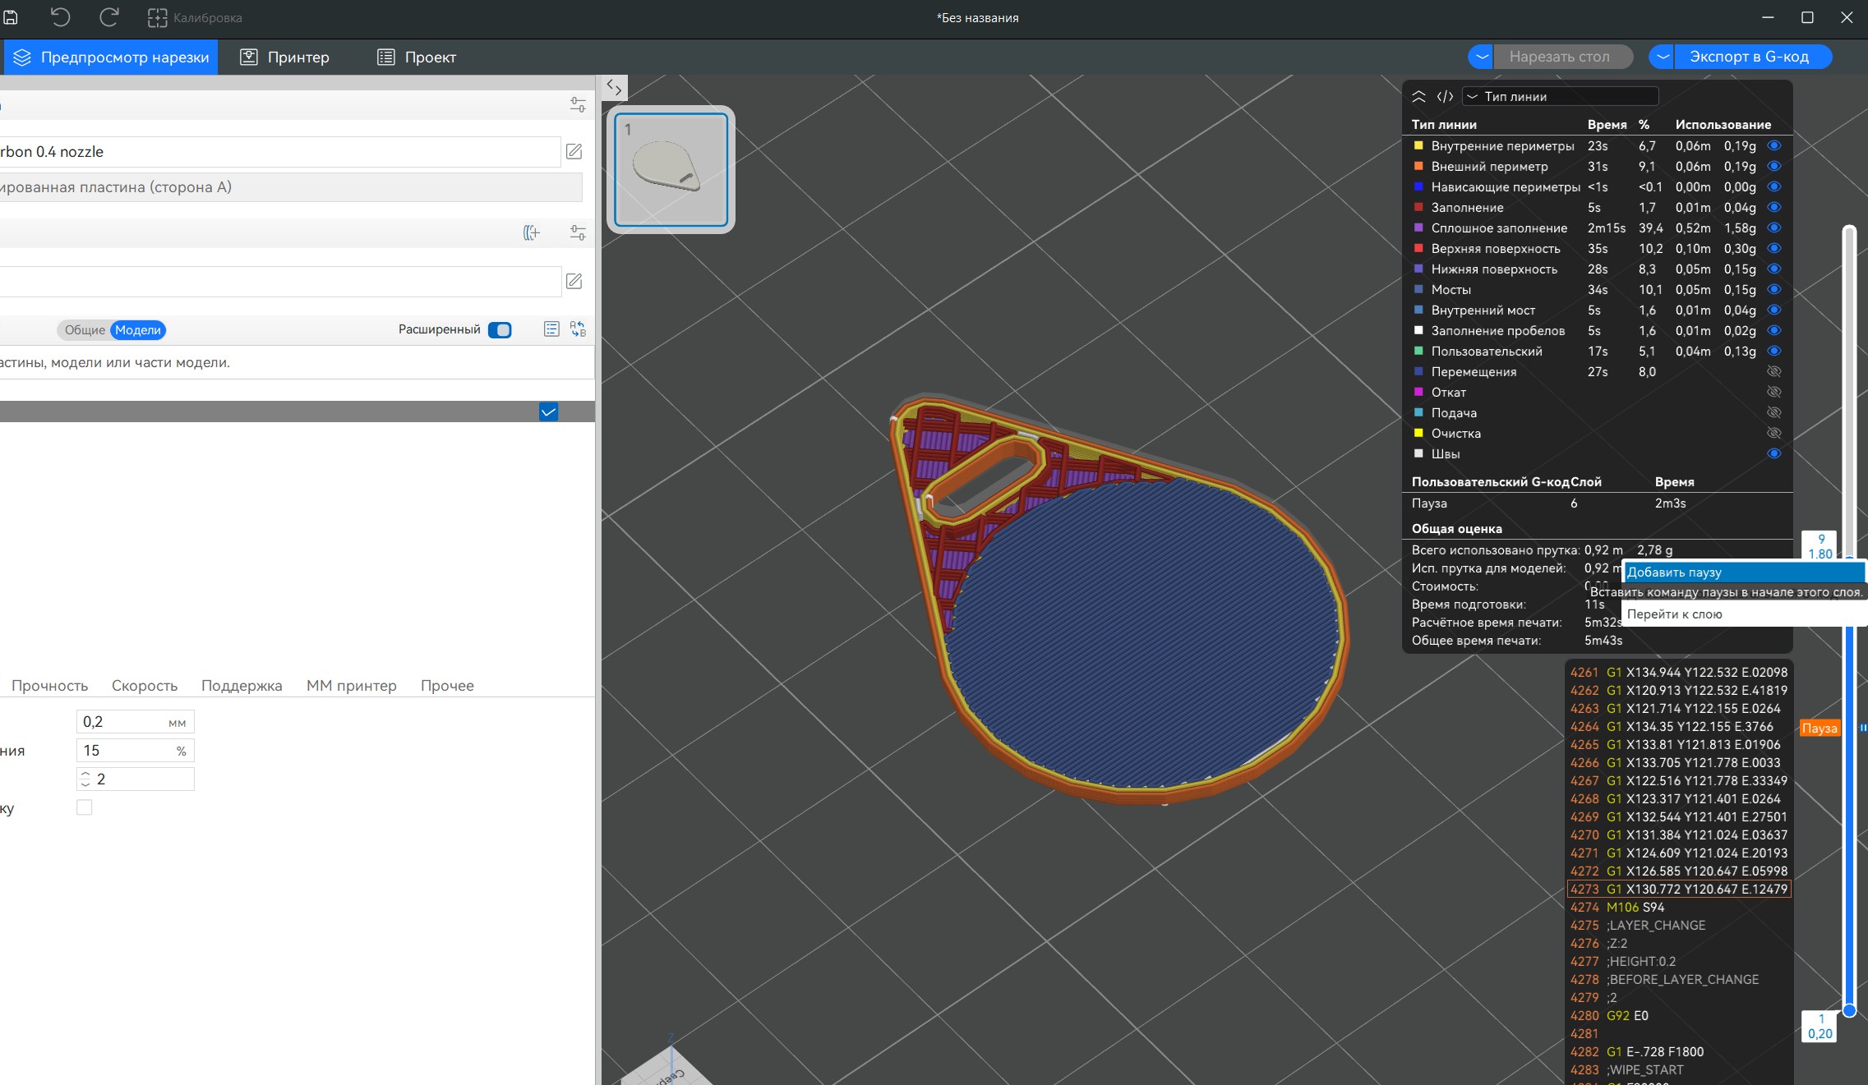This screenshot has height=1085, width=1868.
Task: Toggle the Advanced mode switch
Action: (x=500, y=330)
